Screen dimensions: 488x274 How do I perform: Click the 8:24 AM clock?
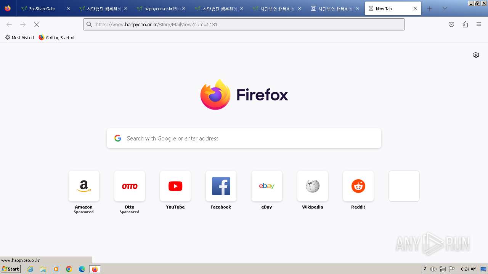[469, 269]
